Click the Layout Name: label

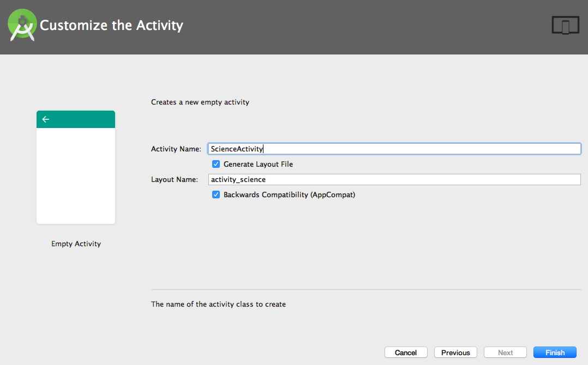click(x=175, y=179)
